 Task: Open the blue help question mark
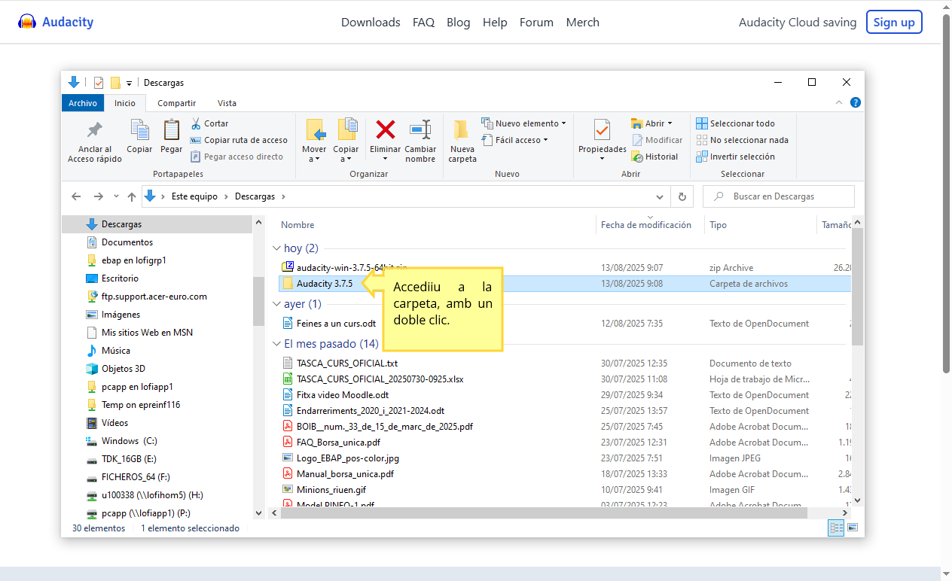[855, 103]
